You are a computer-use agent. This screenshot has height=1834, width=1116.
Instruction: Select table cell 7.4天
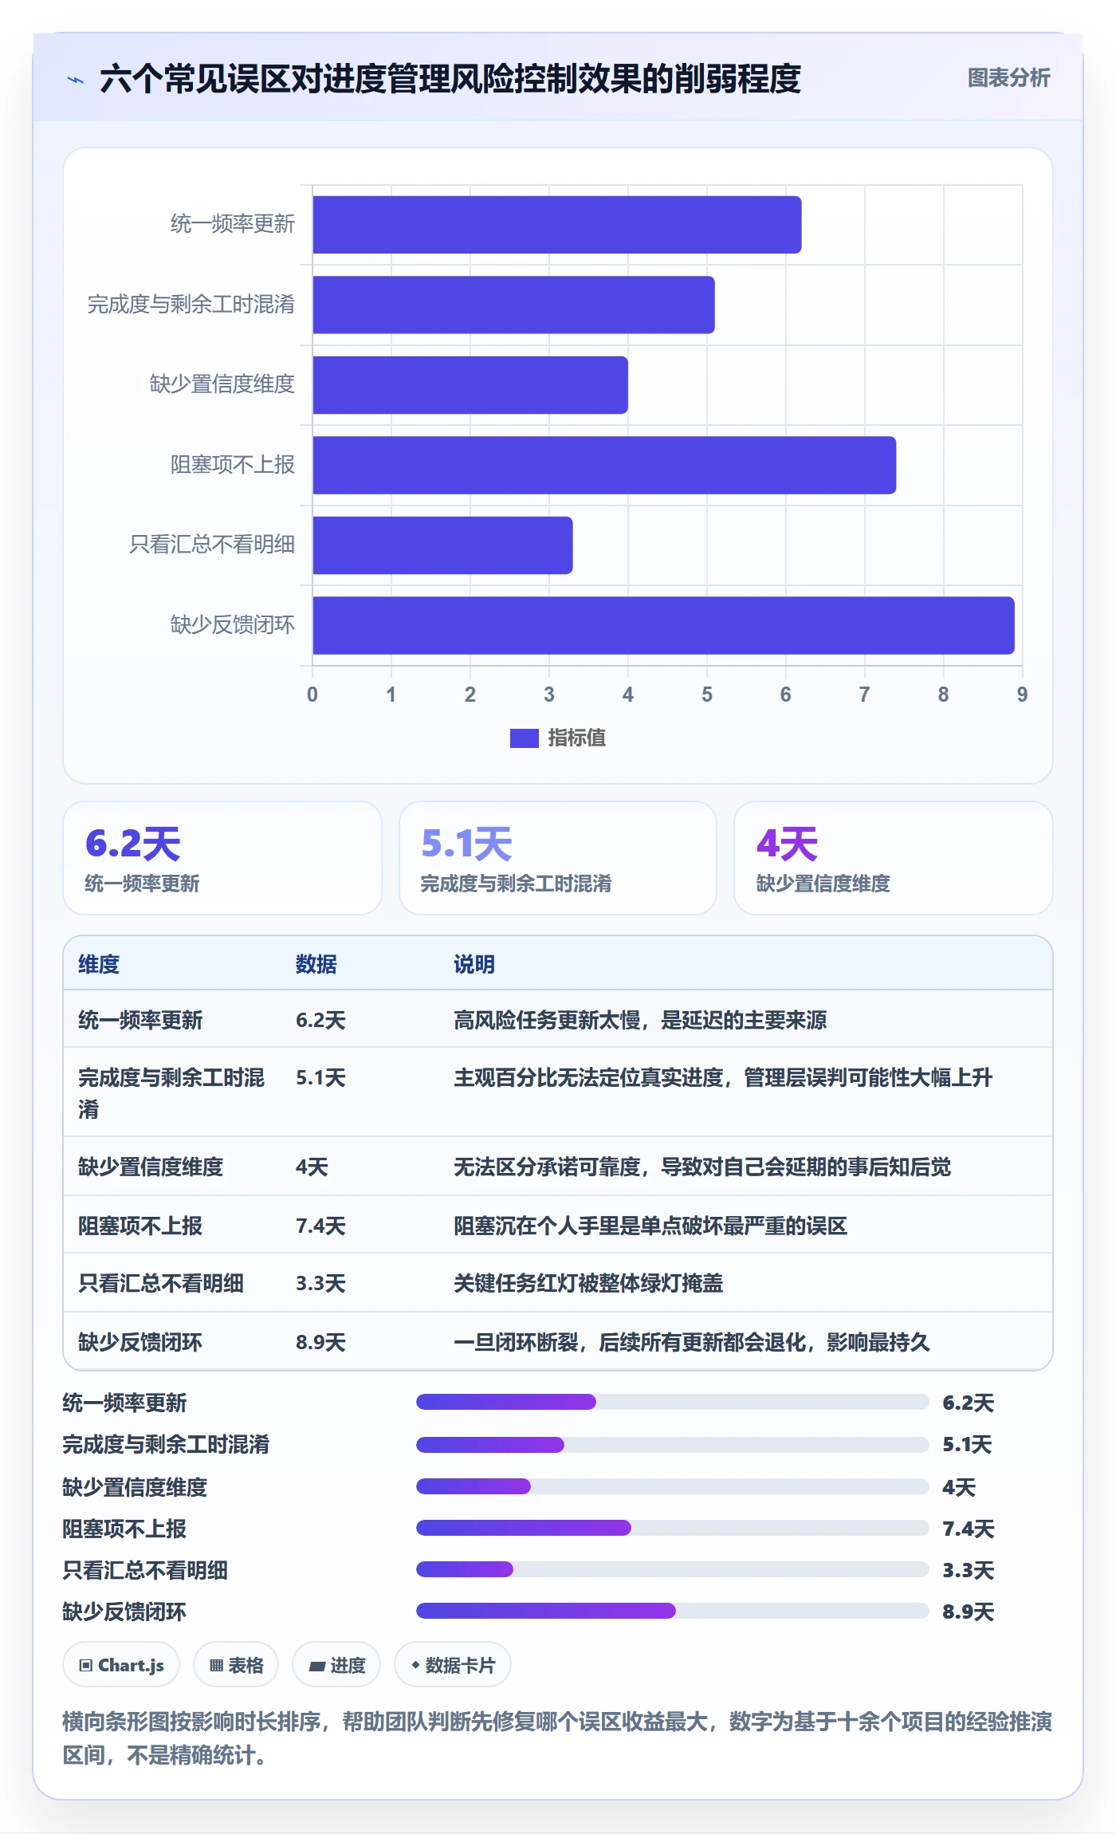tap(320, 1226)
